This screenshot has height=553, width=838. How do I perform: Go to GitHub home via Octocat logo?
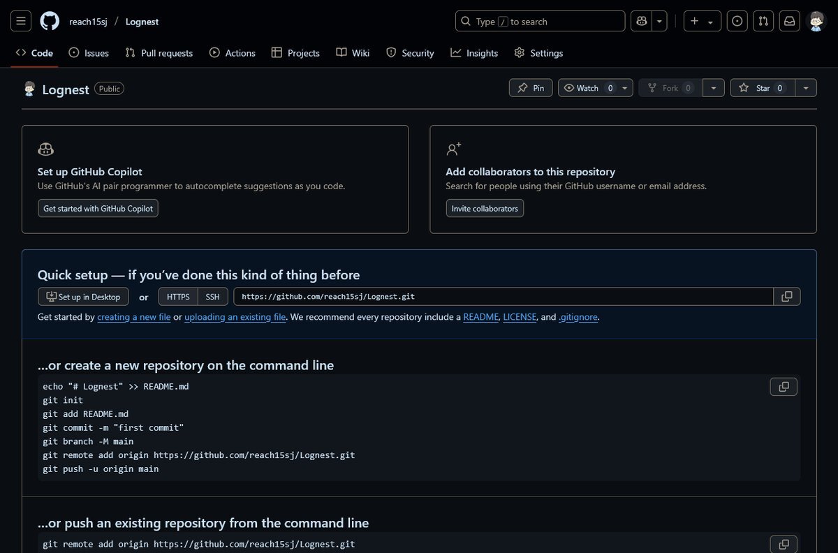coord(50,21)
